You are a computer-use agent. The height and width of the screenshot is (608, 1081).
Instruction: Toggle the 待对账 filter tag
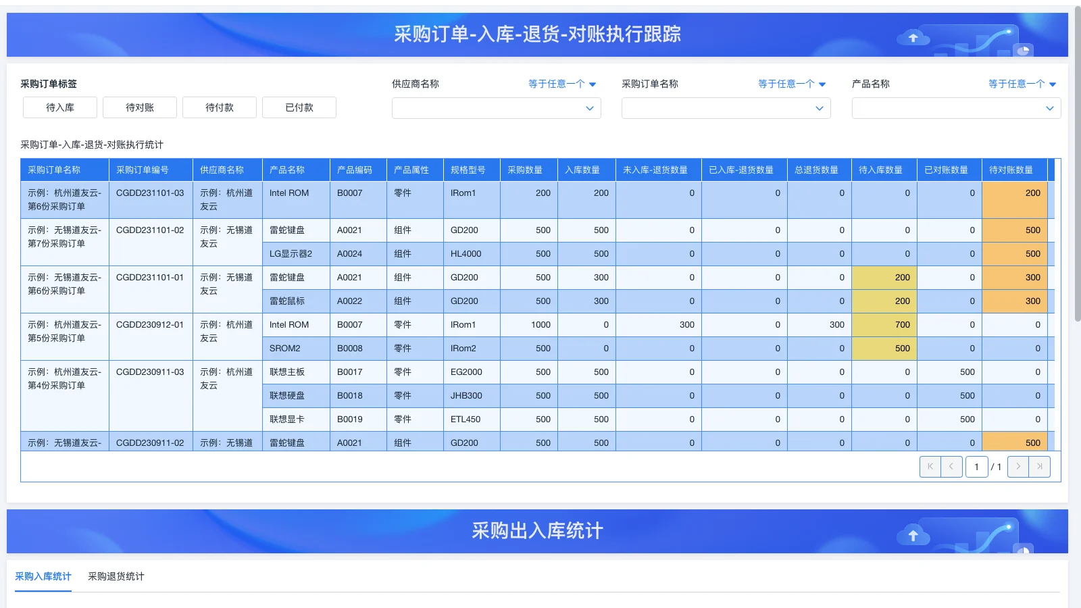click(x=139, y=107)
